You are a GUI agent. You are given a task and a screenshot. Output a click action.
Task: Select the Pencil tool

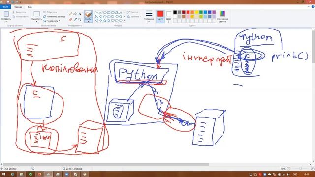(x=70, y=14)
